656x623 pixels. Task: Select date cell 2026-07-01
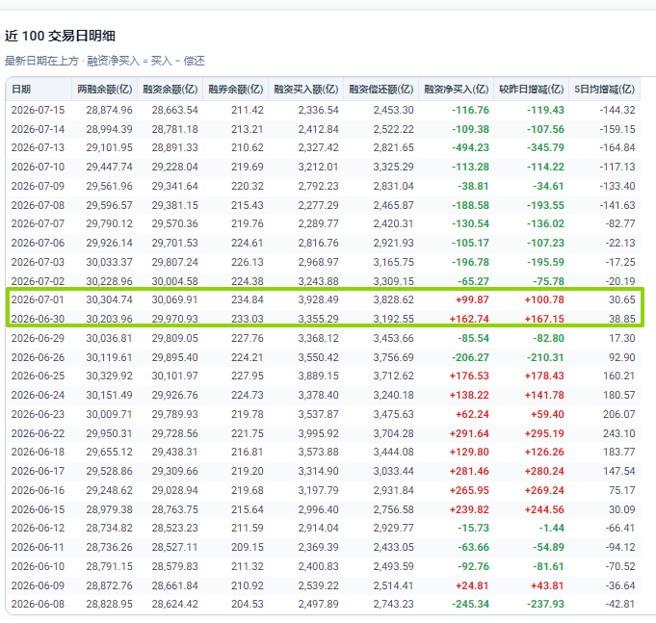39,299
